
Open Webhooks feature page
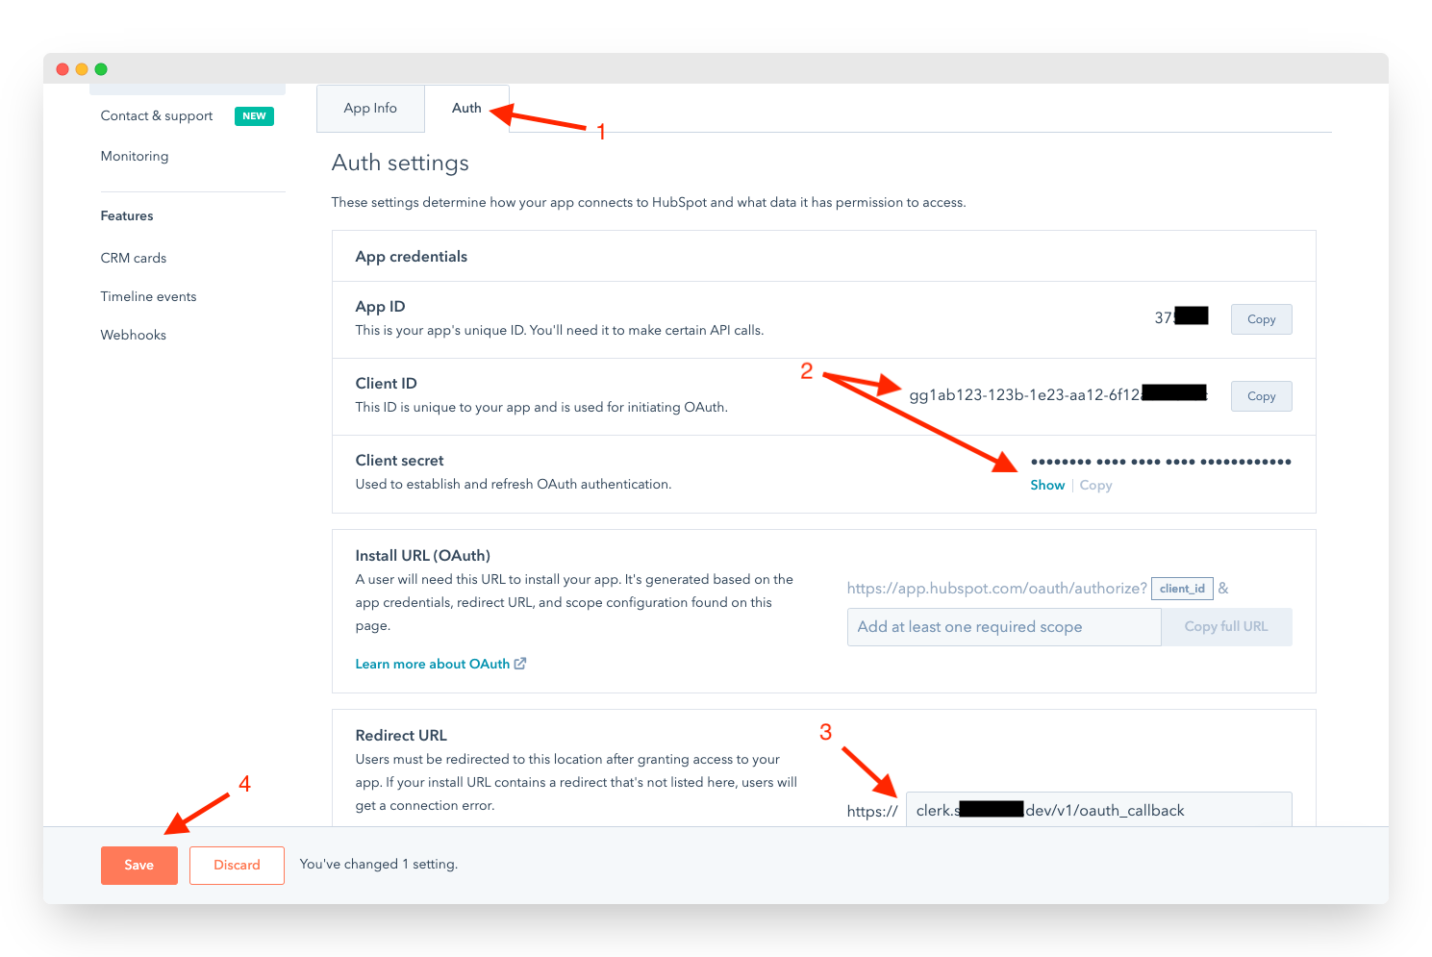[134, 335]
